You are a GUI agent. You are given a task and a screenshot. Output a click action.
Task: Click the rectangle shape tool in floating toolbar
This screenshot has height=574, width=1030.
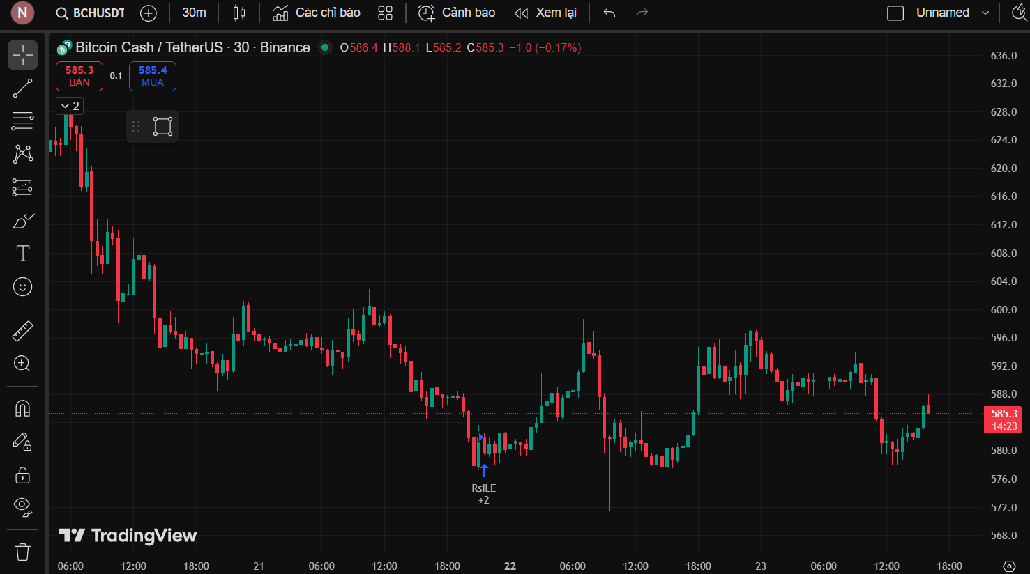coord(162,127)
